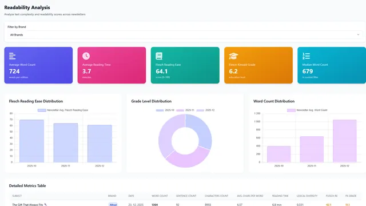The width and height of the screenshot is (366, 206).
Task: Click the Detailed Metrics Table heading
Action: point(27,185)
